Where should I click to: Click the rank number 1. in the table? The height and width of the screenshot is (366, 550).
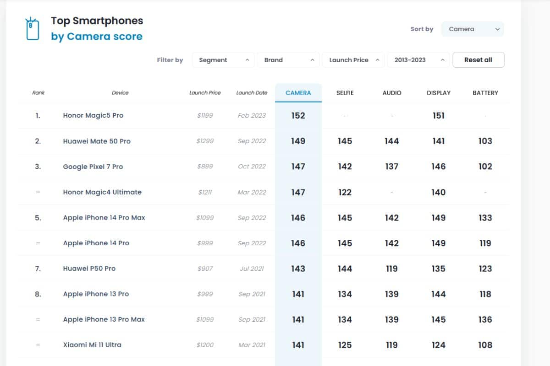(x=38, y=116)
